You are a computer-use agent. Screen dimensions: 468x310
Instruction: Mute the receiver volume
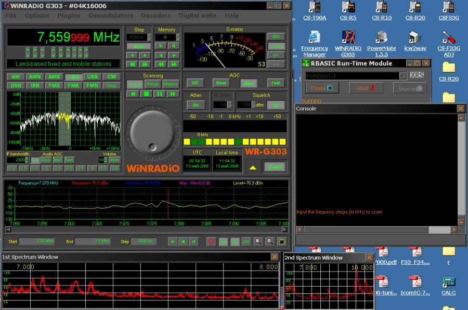(x=114, y=160)
